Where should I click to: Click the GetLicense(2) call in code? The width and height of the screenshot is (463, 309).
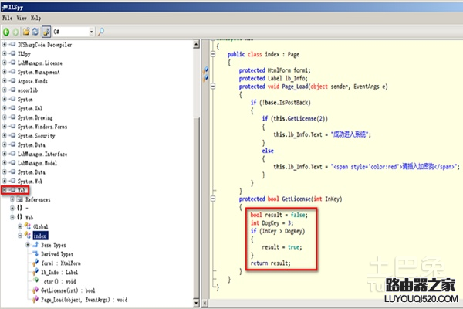click(306, 118)
